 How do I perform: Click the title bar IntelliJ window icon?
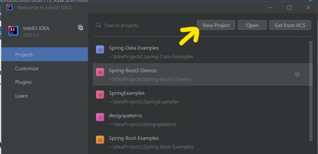(10, 7)
